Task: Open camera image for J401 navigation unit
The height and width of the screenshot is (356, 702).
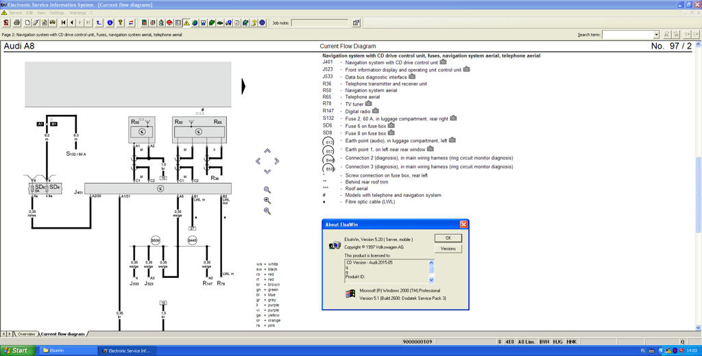Action: pyautogui.click(x=443, y=62)
